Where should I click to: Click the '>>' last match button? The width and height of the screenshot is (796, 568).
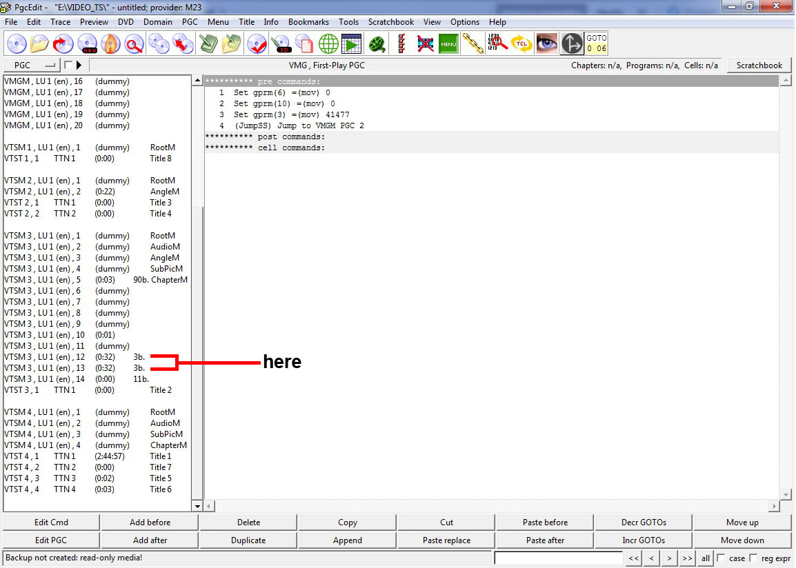687,558
